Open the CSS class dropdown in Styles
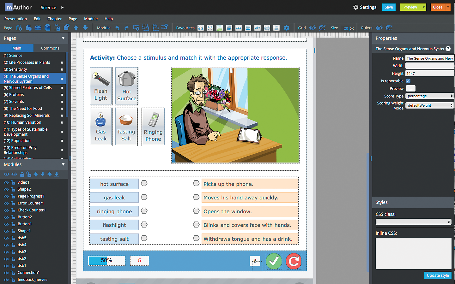 point(413,222)
